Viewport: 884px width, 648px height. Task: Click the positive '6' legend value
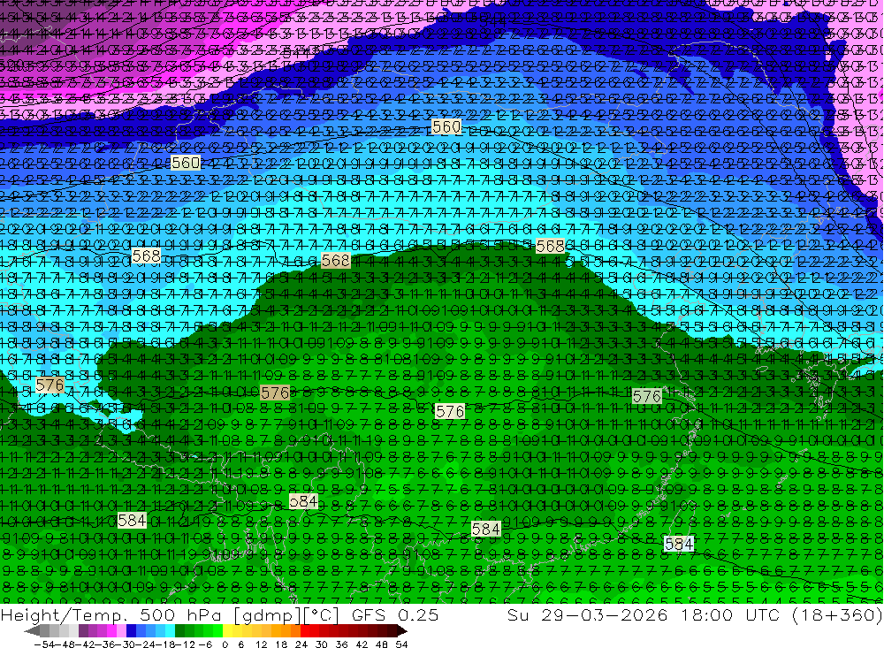coord(240,644)
